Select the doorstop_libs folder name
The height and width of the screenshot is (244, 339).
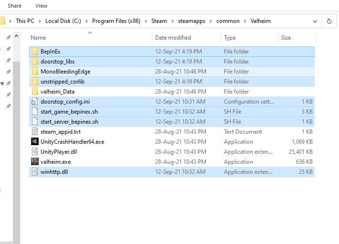pyautogui.click(x=57, y=62)
